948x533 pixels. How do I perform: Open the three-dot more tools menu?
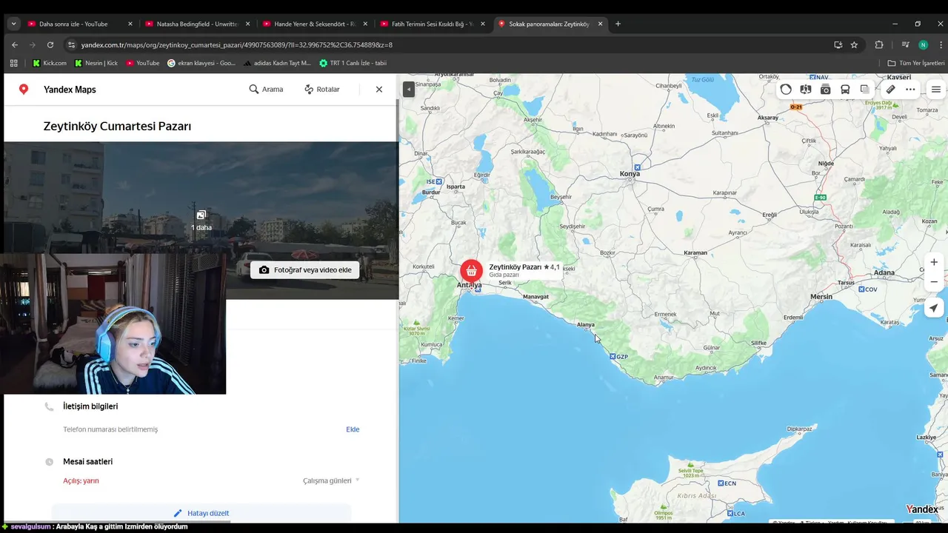click(x=910, y=90)
